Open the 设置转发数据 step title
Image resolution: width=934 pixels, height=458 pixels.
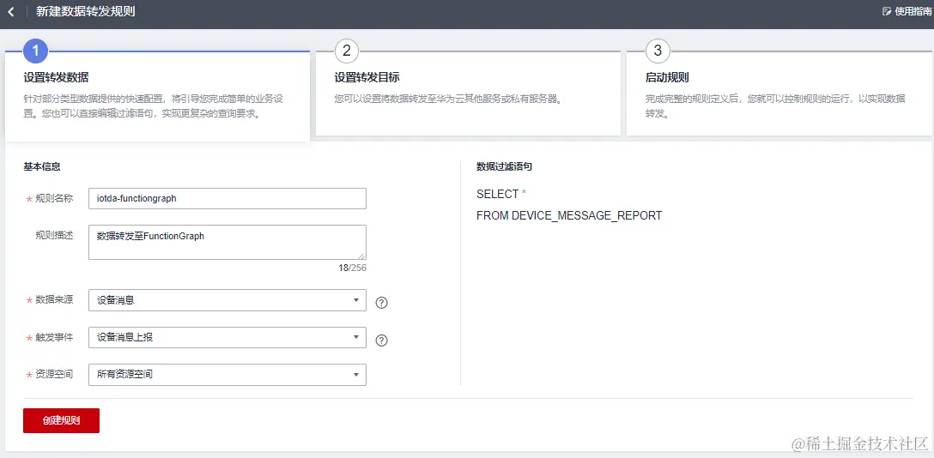click(56, 78)
